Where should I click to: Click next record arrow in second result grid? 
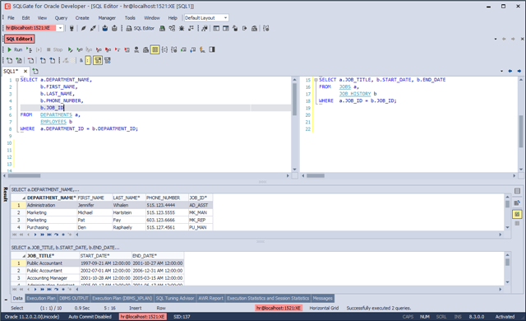[35, 289]
